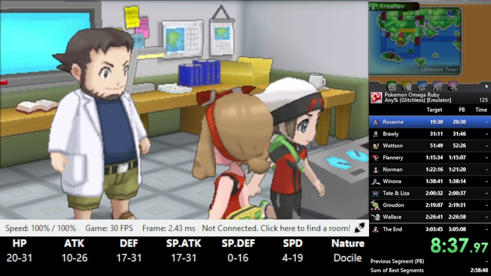This screenshot has height=276, width=491.
Task: Click the player marker on AreaNav map
Action: click(x=401, y=43)
